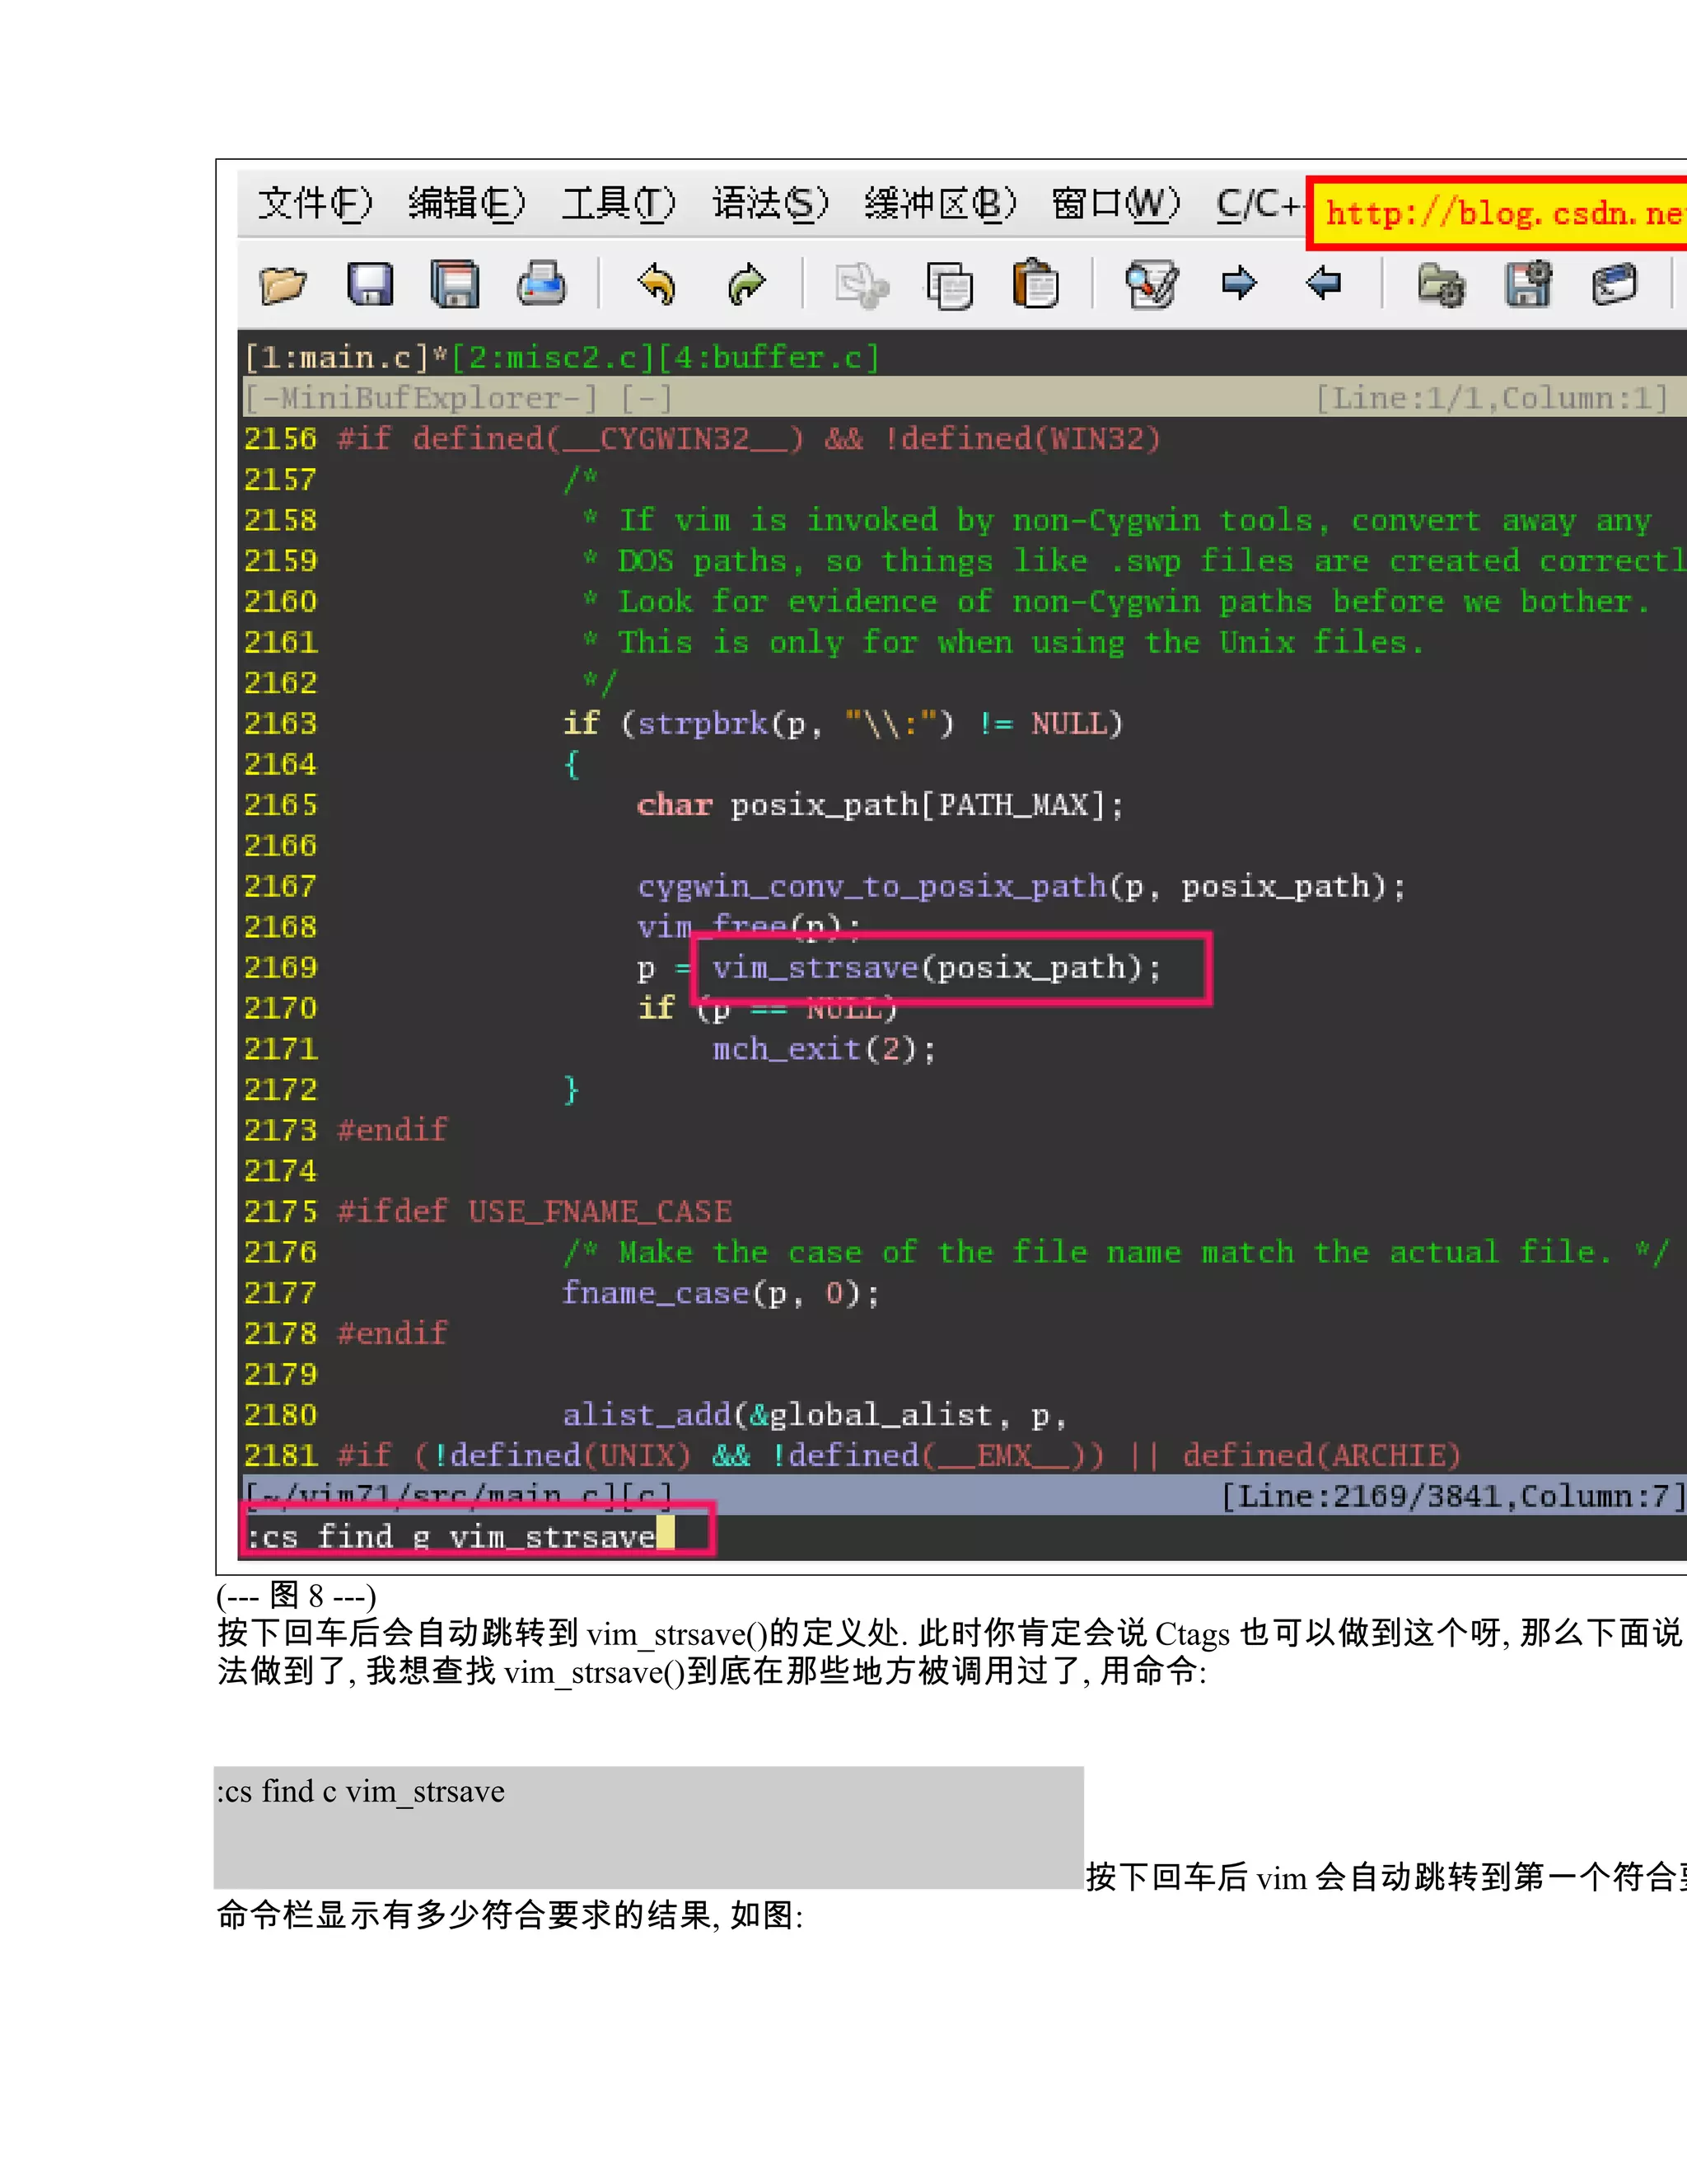
Task: Click the undo arrow icon
Action: [657, 284]
